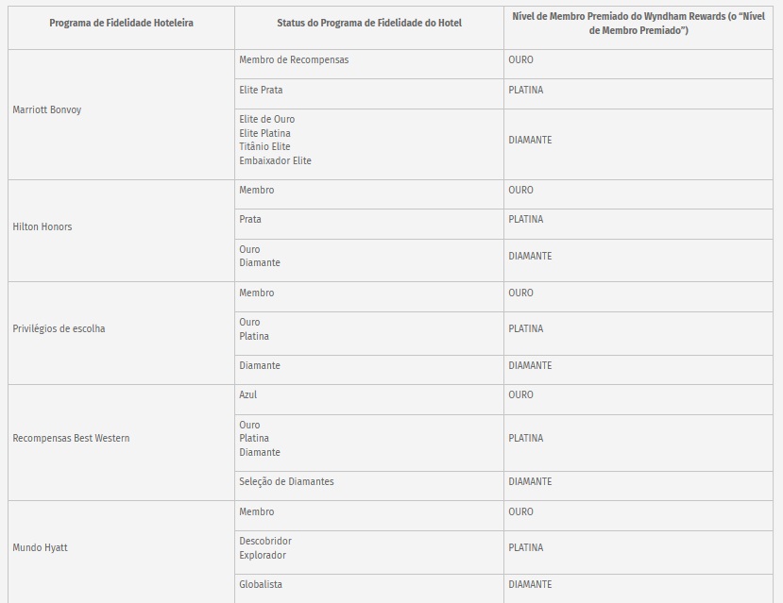Select the Hilton Honors row label
783x603 pixels.
[x=43, y=227]
